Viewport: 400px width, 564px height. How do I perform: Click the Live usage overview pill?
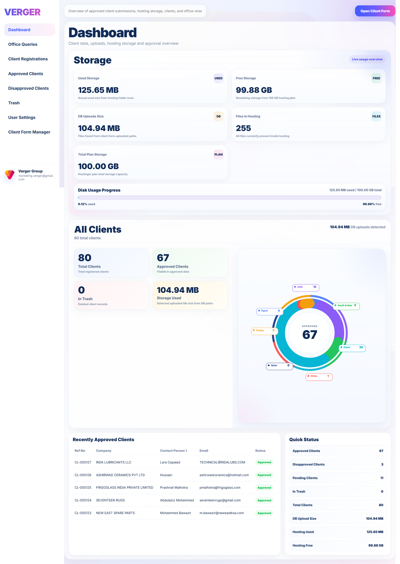point(367,59)
